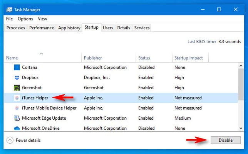Screen dimensions: 248x154
Task: Switch to the App history tab
Action: tap(69, 28)
